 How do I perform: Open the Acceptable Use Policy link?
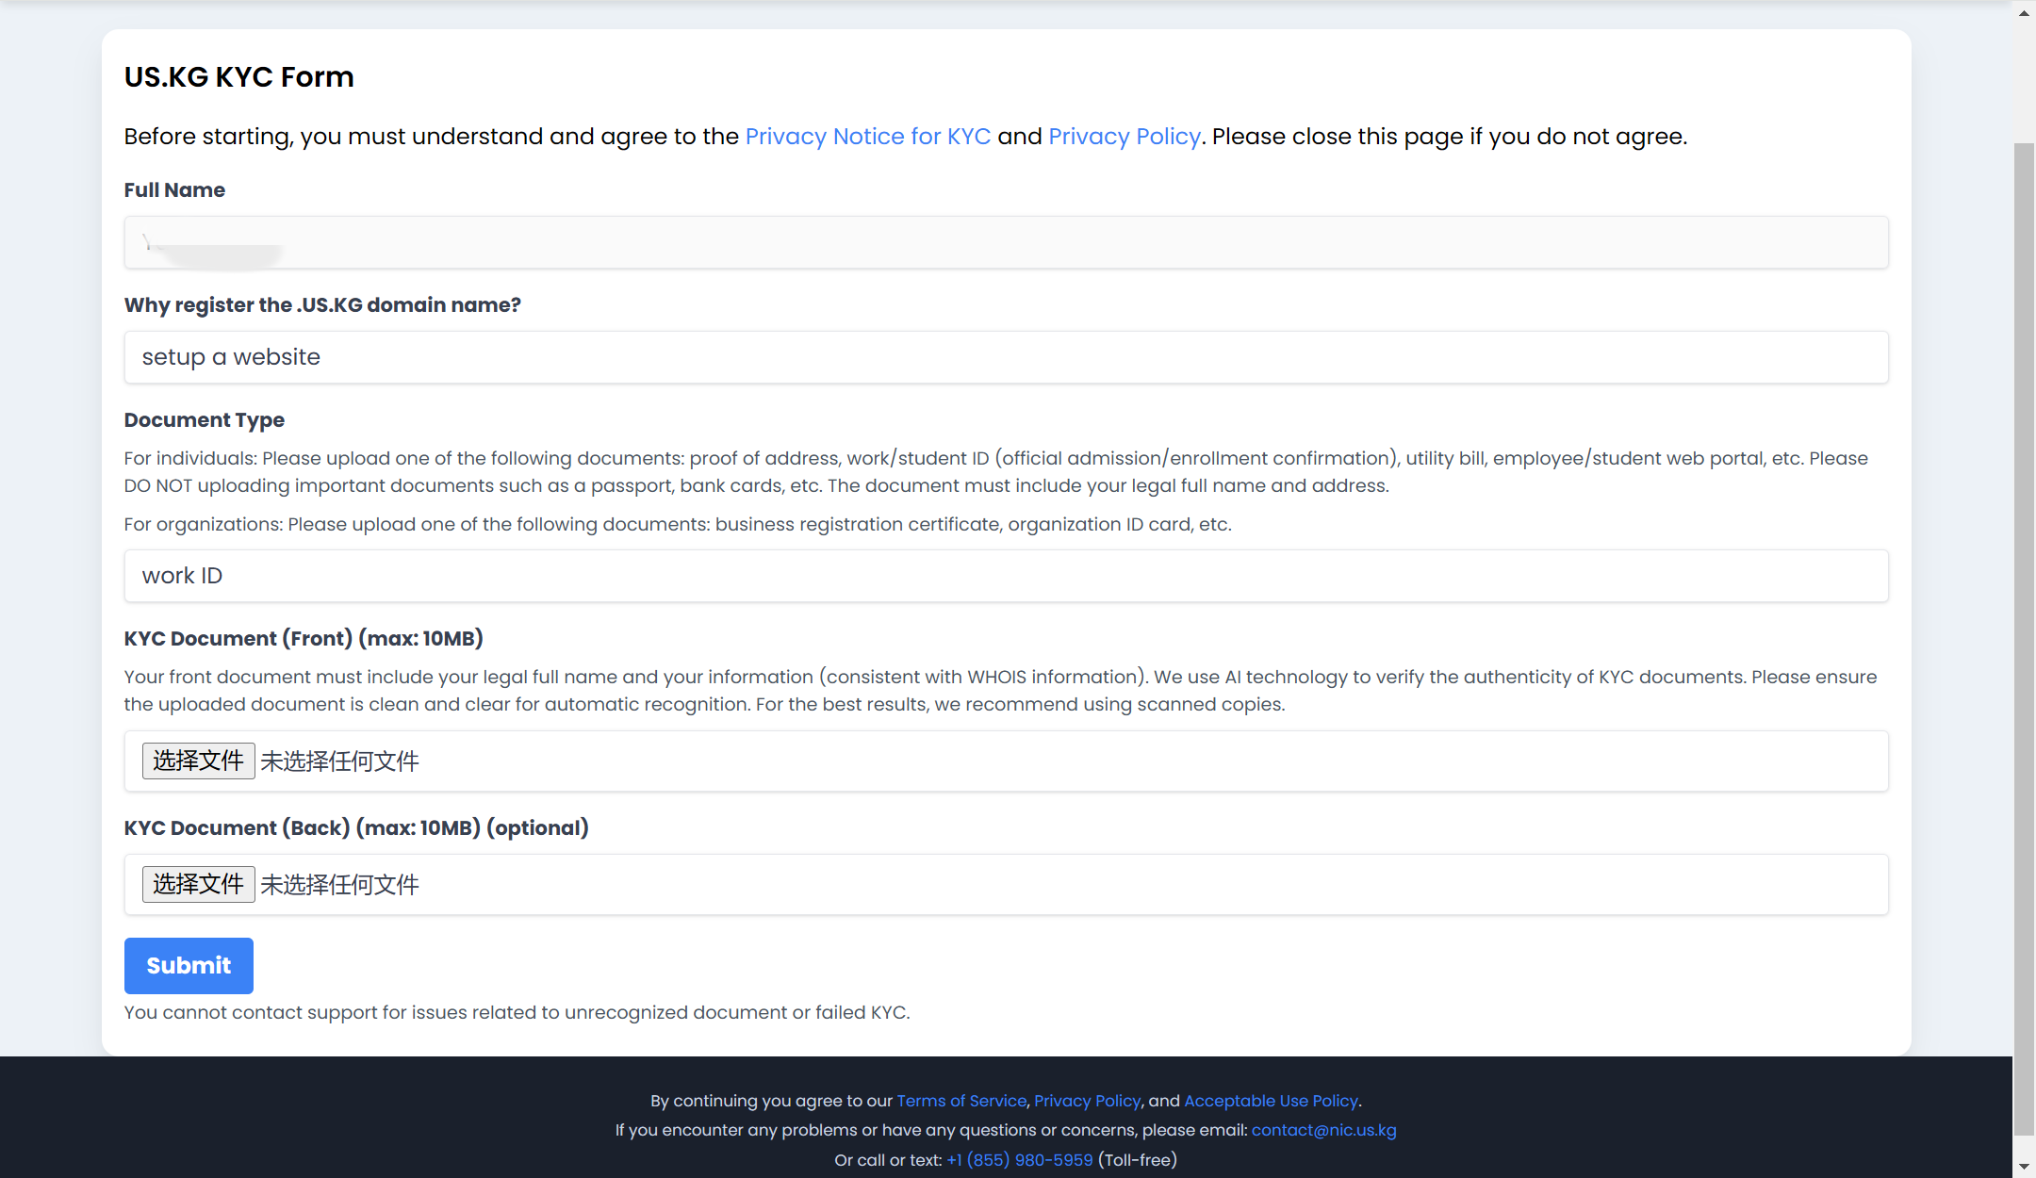pyautogui.click(x=1270, y=1101)
